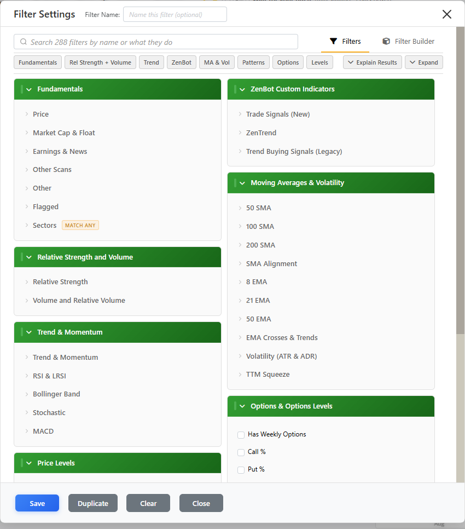
Task: Expand the 50 SMA row
Action: point(331,208)
